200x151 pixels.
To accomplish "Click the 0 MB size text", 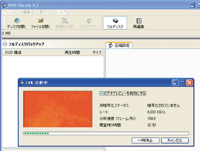I will 6,33.
